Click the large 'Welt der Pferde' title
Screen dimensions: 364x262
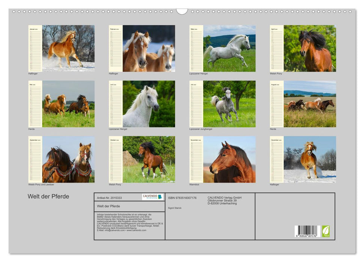pos(48,196)
